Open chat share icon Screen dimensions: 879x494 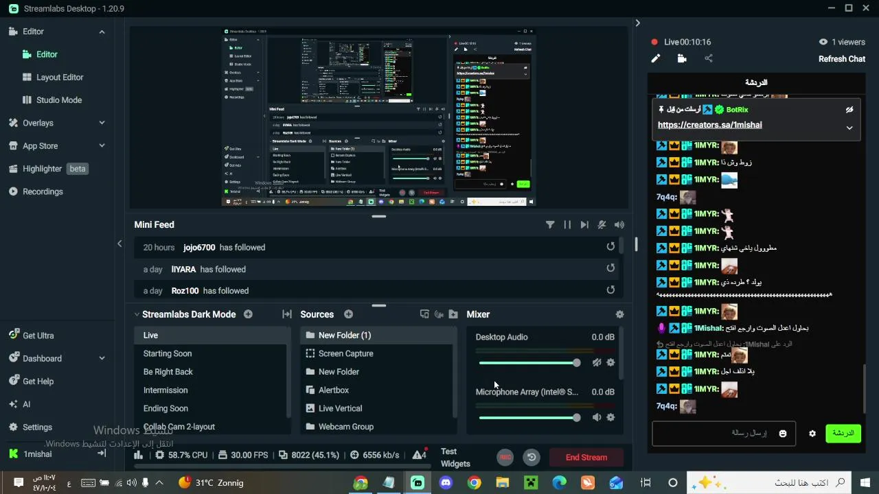(709, 59)
